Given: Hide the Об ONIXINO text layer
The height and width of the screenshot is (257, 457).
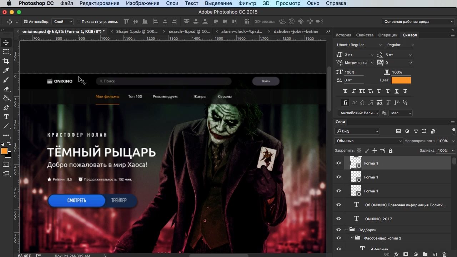Looking at the screenshot, I should coord(338,205).
